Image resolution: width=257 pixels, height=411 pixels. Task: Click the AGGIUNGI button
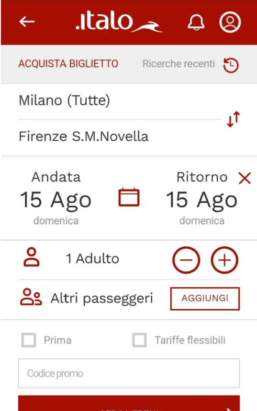tap(205, 299)
